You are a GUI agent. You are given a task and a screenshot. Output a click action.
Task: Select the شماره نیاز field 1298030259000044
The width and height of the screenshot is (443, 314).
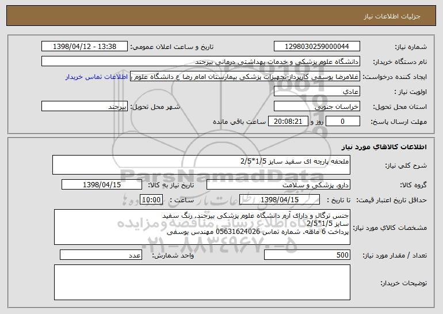(x=316, y=47)
